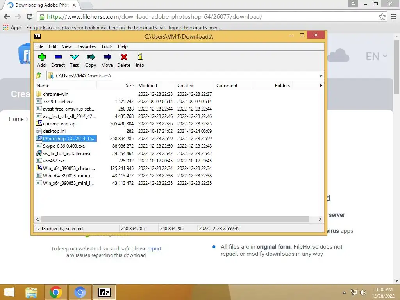Screen dimensions: 400x300
Task: Click the horizontal scrollbar in file list
Action: pyautogui.click(x=175, y=220)
